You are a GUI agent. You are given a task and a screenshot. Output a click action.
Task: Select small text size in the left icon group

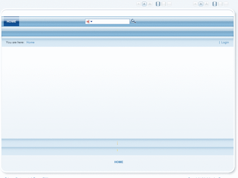[138, 4]
